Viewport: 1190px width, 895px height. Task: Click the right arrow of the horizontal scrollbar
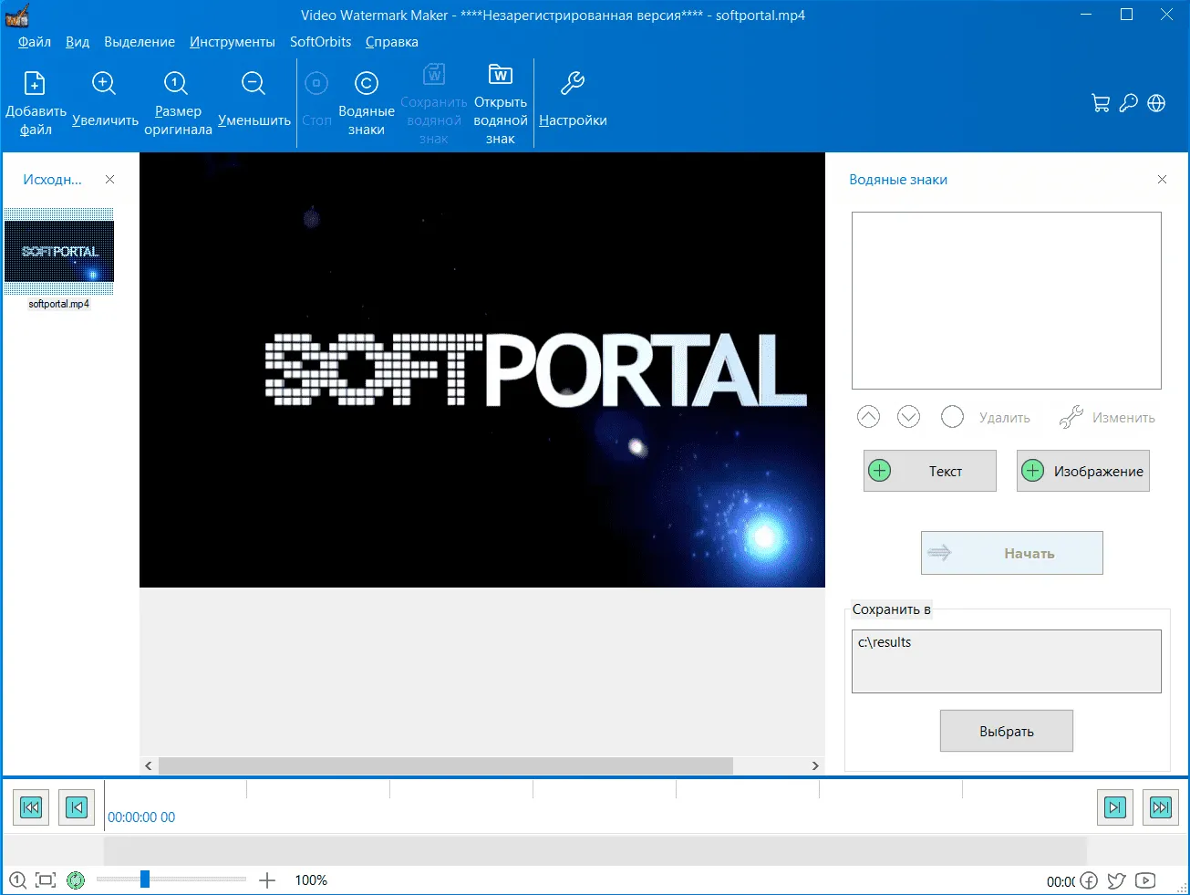pyautogui.click(x=815, y=766)
